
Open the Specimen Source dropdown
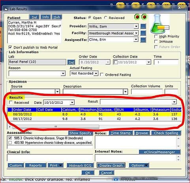[57, 91]
